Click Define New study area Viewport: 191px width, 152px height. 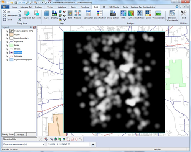point(10,16)
